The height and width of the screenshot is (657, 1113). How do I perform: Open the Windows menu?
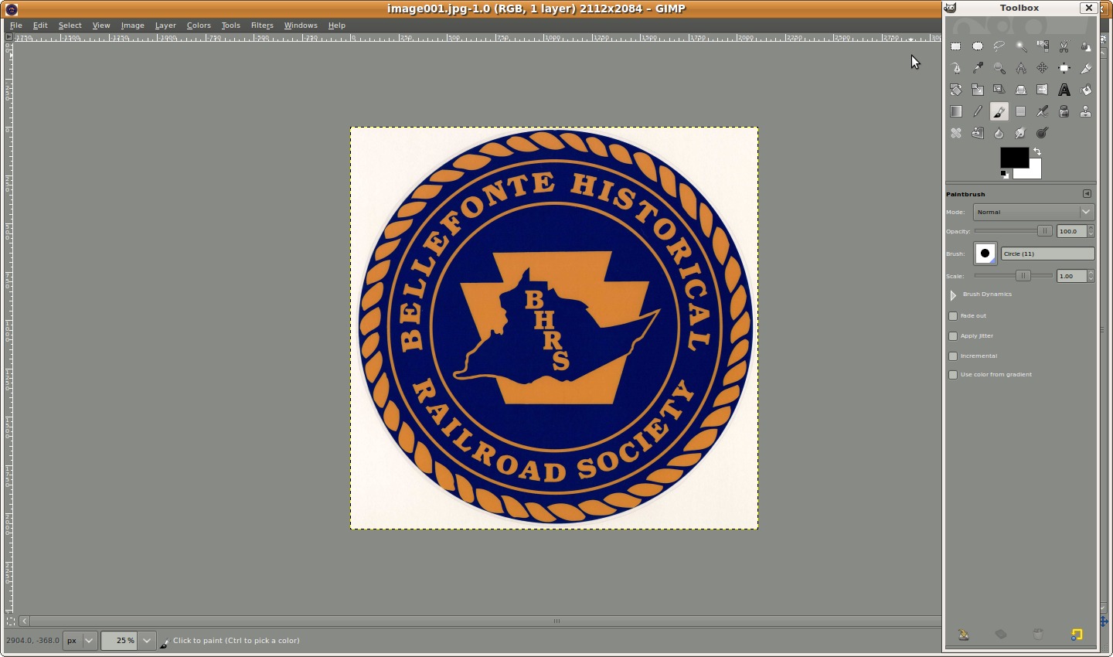(x=301, y=26)
